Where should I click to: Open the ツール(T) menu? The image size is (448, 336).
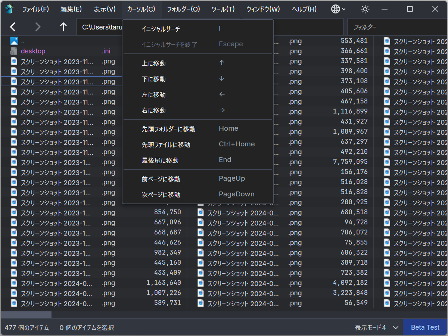[223, 9]
